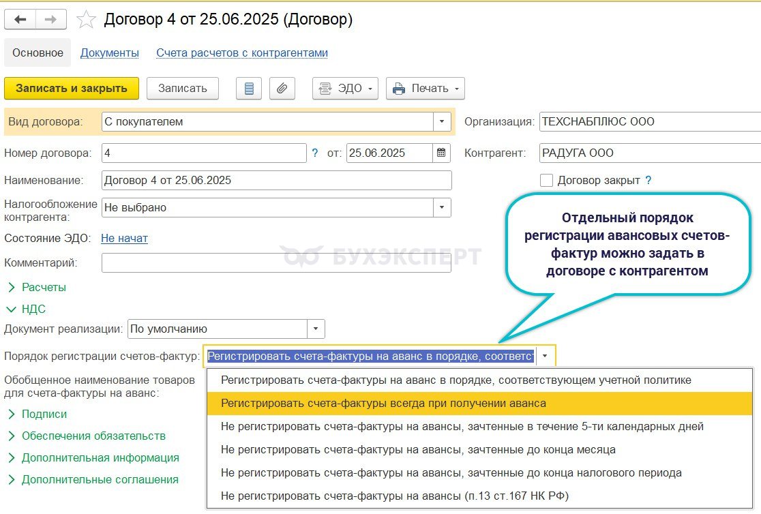Image resolution: width=761 pixels, height=514 pixels.
Task: Switch to the Основное tab
Action: tap(38, 52)
